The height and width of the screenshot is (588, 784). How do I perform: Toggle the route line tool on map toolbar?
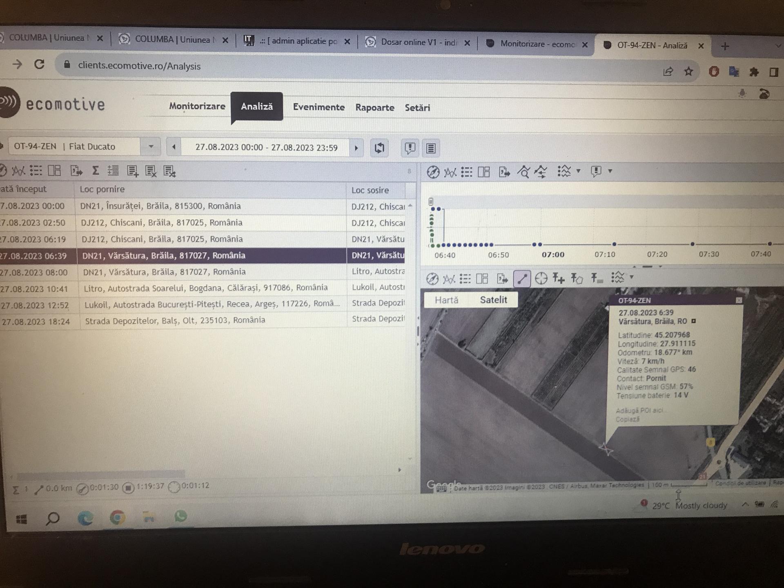522,279
